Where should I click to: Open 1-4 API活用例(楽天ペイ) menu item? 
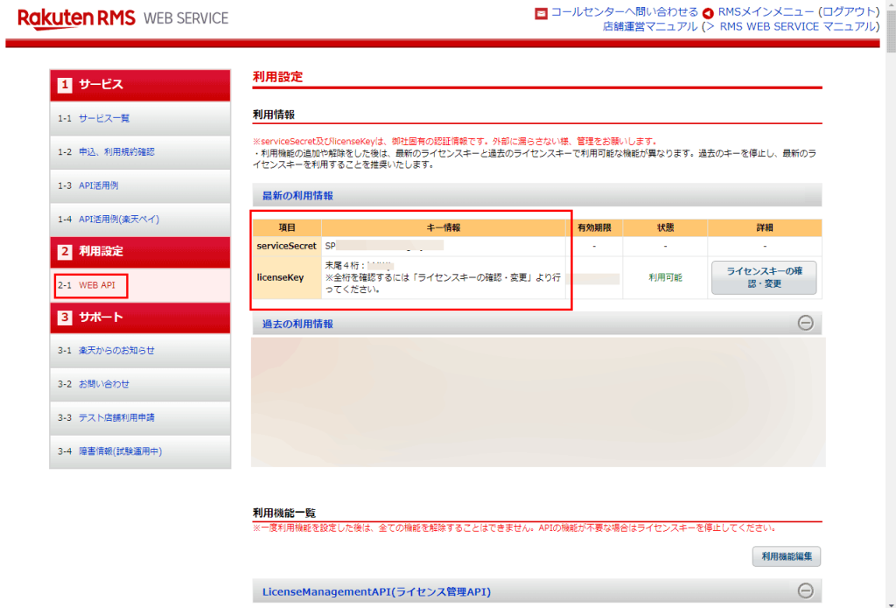pos(140,220)
